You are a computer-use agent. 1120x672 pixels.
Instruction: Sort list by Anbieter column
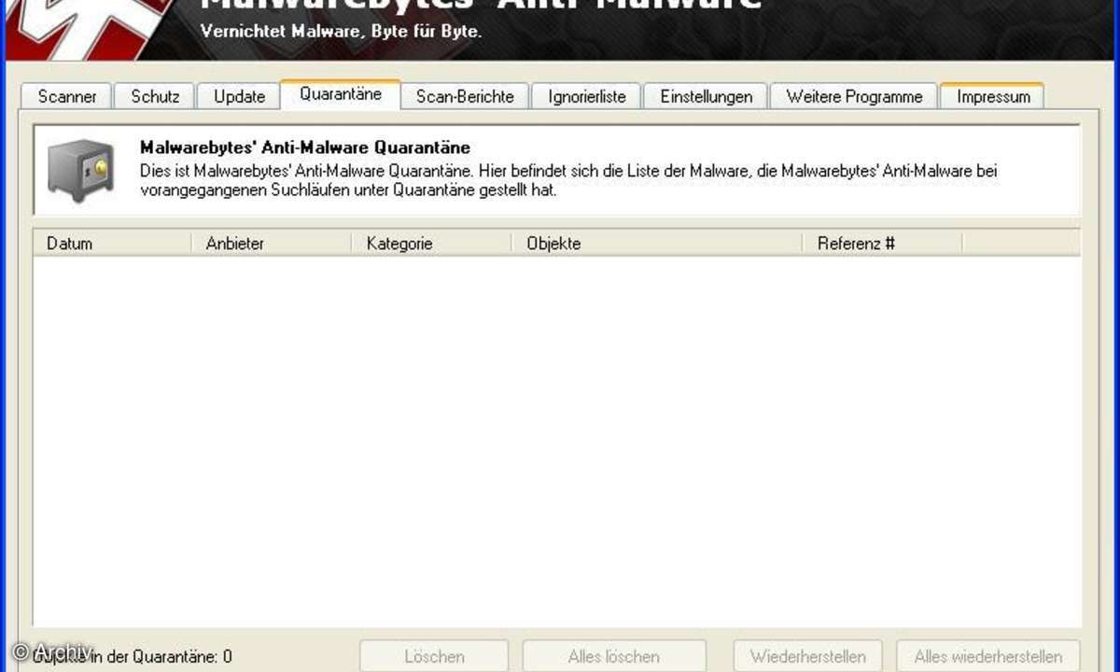(272, 244)
